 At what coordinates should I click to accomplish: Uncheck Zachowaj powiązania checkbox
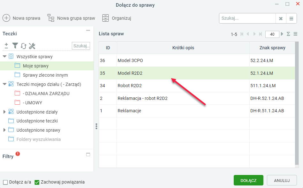click(37, 182)
